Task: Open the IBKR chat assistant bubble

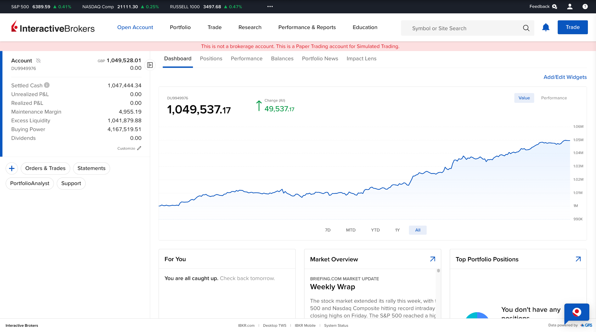Action: (x=577, y=312)
